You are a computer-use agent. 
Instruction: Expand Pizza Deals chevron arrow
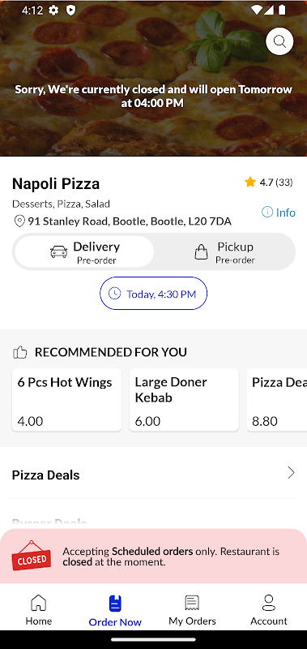[x=292, y=473]
